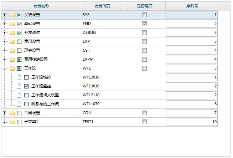Expand the 系统设置 tree node

click(x=4, y=15)
